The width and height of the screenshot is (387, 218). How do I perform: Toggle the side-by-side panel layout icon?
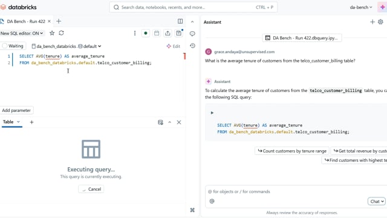pyautogui.click(x=180, y=21)
